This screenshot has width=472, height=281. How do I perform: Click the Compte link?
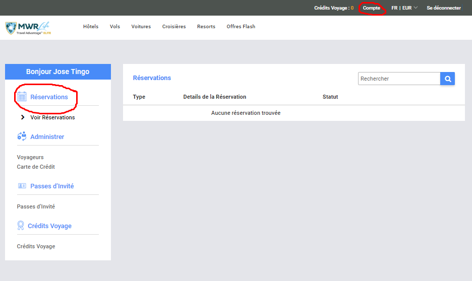[371, 8]
